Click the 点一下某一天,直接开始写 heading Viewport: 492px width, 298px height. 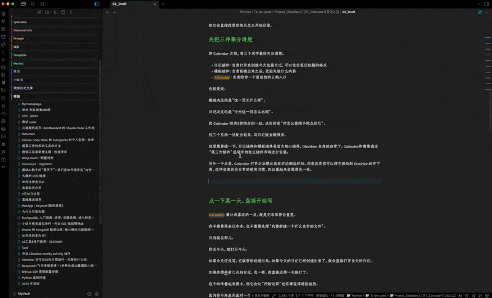pyautogui.click(x=240, y=201)
